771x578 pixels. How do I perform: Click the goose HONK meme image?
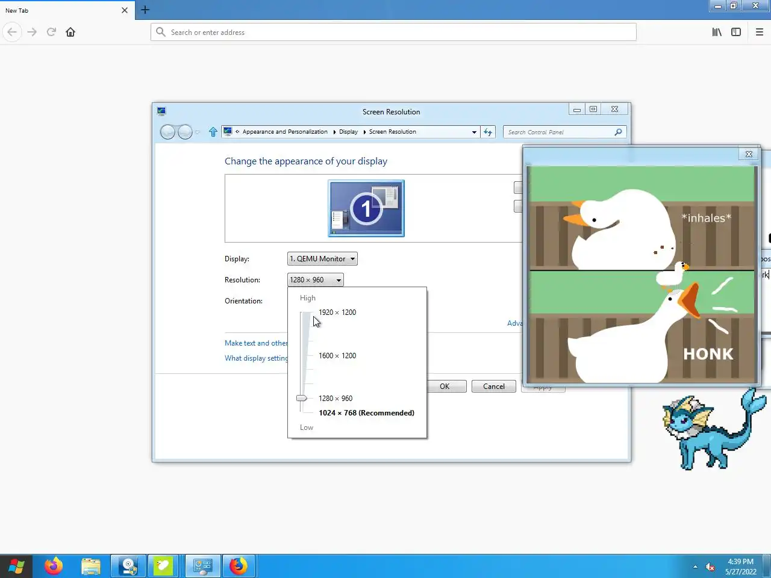tap(641, 274)
